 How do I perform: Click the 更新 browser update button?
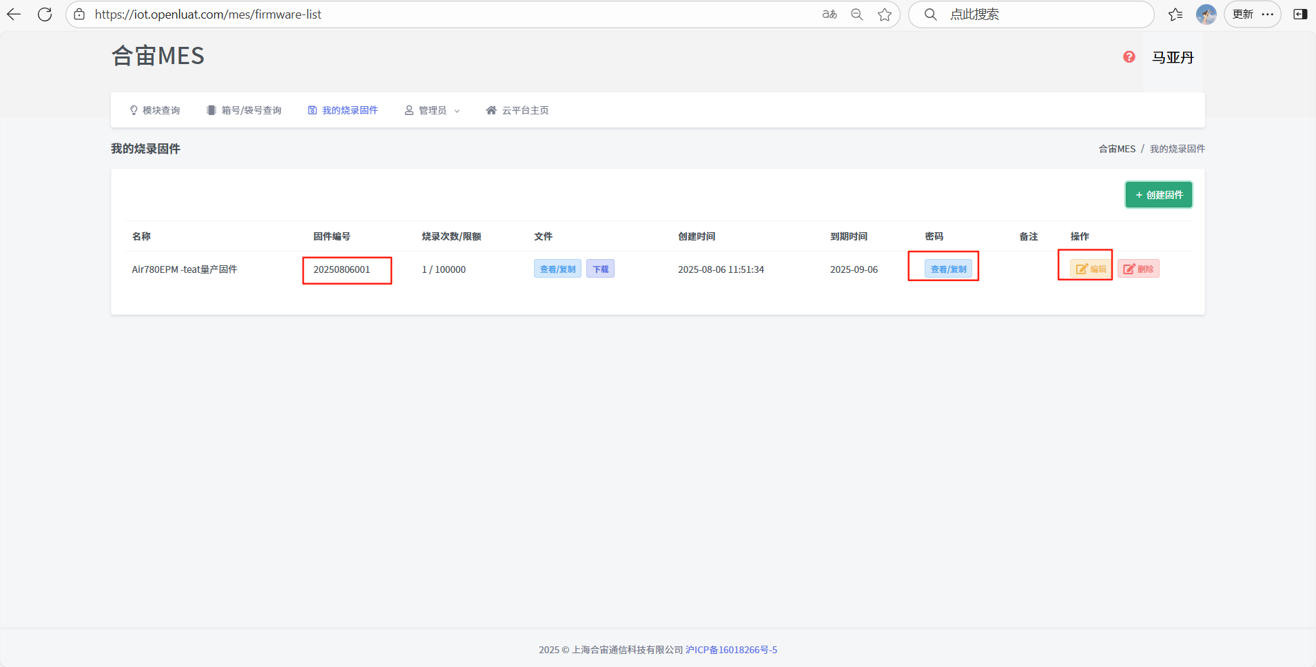(x=1252, y=14)
